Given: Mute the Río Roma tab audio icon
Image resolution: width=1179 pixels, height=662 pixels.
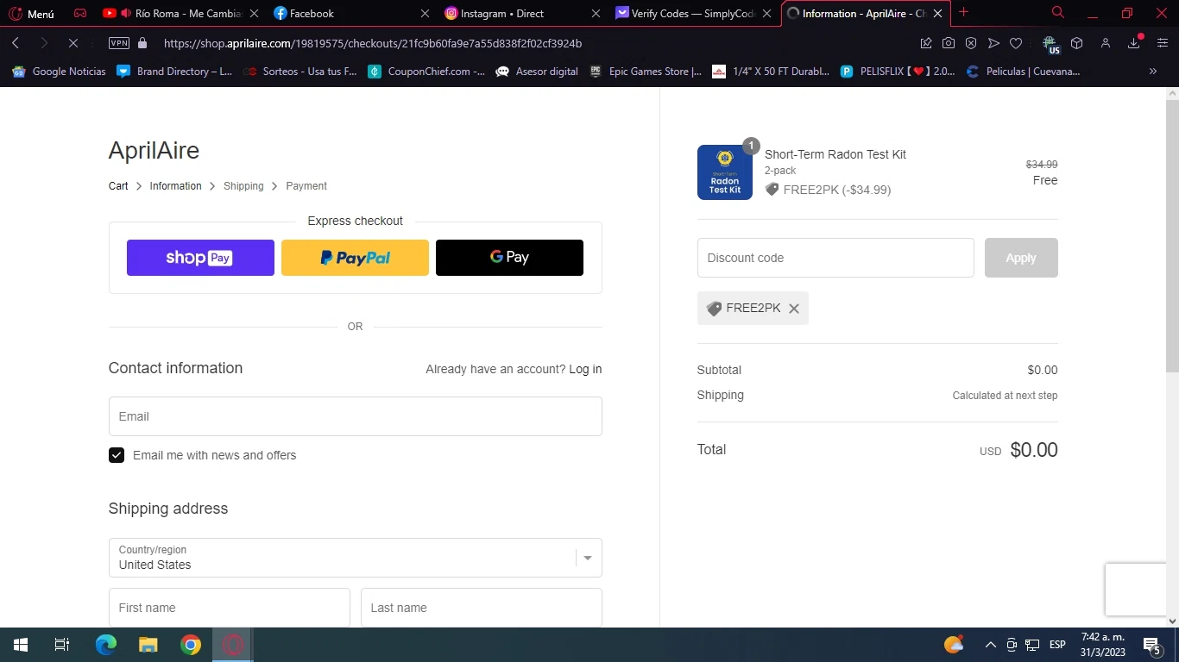Looking at the screenshot, I should 126,13.
